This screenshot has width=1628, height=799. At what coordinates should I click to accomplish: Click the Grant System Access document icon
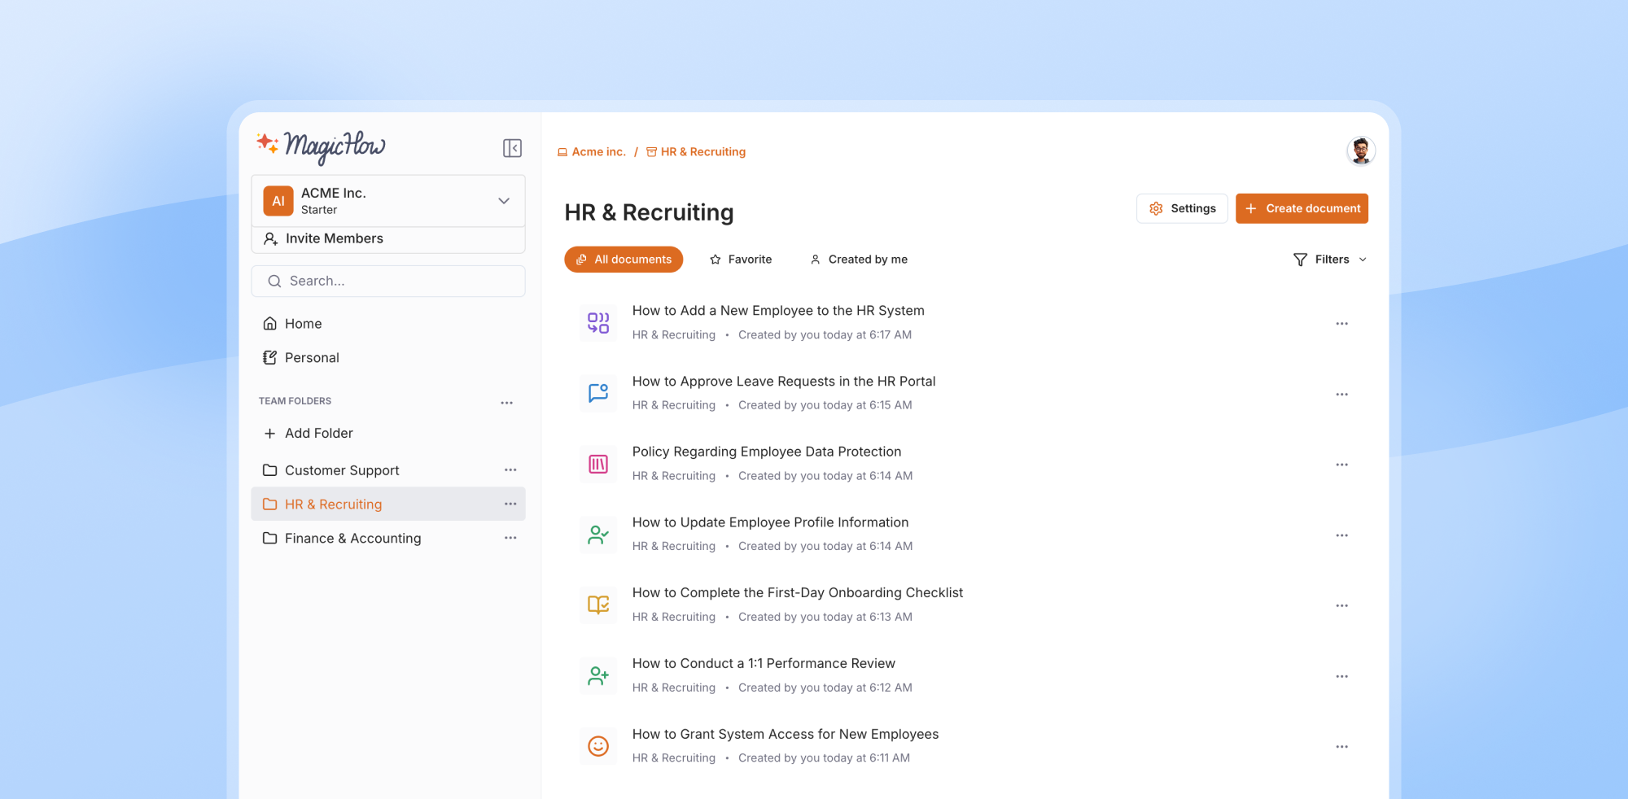pos(598,746)
